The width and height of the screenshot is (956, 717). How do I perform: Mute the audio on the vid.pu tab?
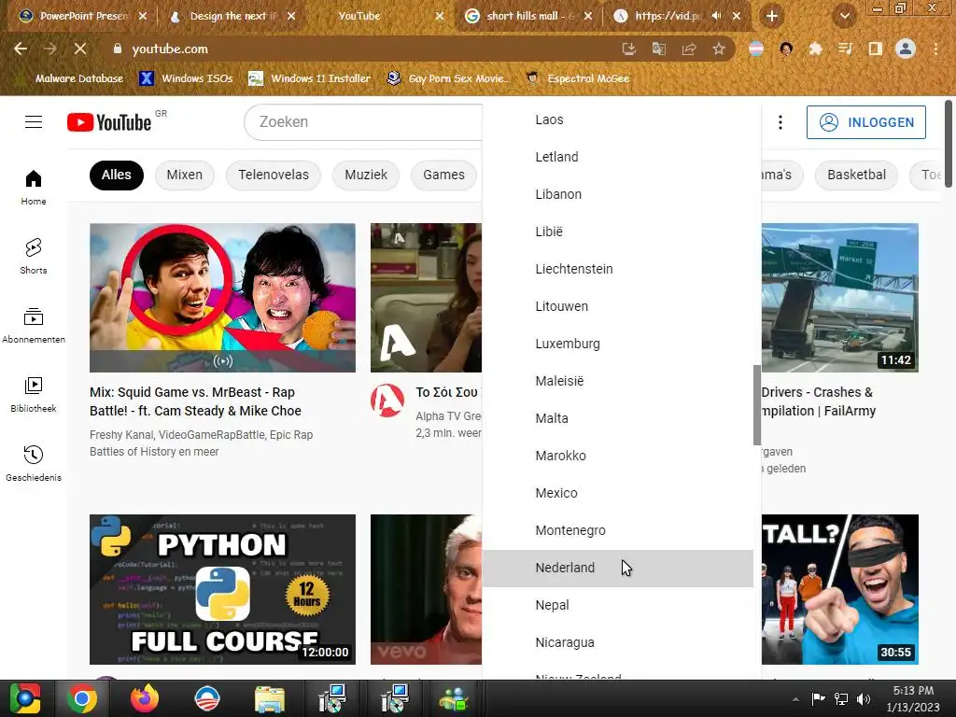(x=717, y=16)
